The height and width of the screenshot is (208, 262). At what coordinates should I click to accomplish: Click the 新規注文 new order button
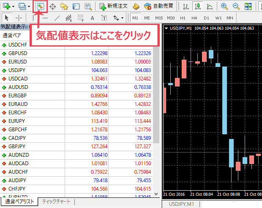pos(113,6)
